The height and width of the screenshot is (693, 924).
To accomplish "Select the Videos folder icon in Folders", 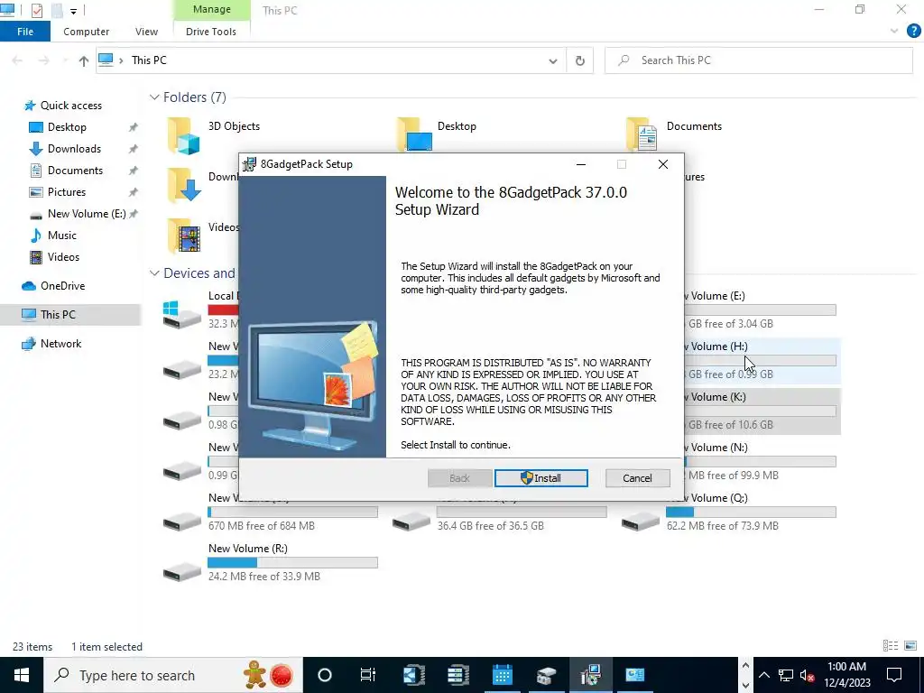I will [183, 236].
